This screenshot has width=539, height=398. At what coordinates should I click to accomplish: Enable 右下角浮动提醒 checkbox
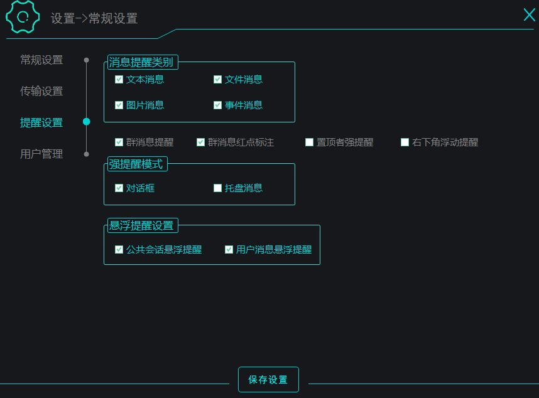(x=405, y=142)
